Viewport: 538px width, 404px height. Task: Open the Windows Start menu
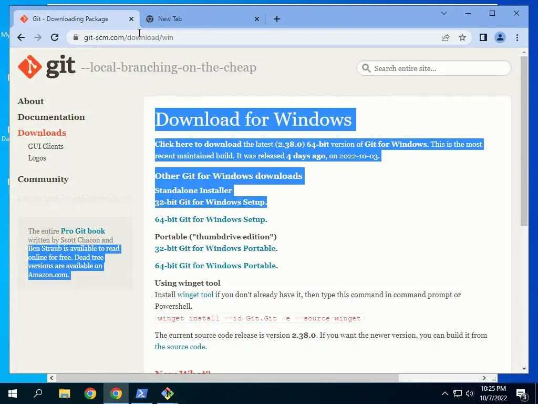(13, 393)
